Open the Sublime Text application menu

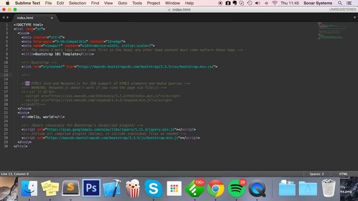pos(27,3)
